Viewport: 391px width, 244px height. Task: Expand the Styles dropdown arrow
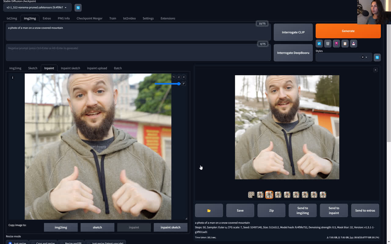pos(367,57)
